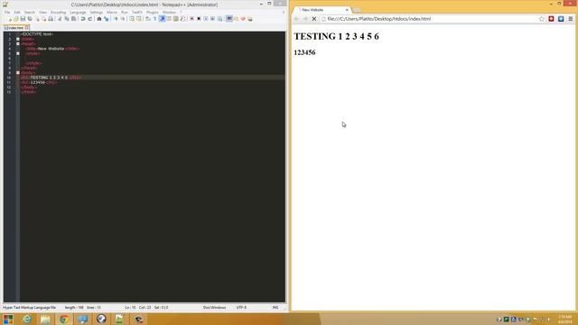Open a new Chrome tab
578x325 pixels.
tap(357, 10)
